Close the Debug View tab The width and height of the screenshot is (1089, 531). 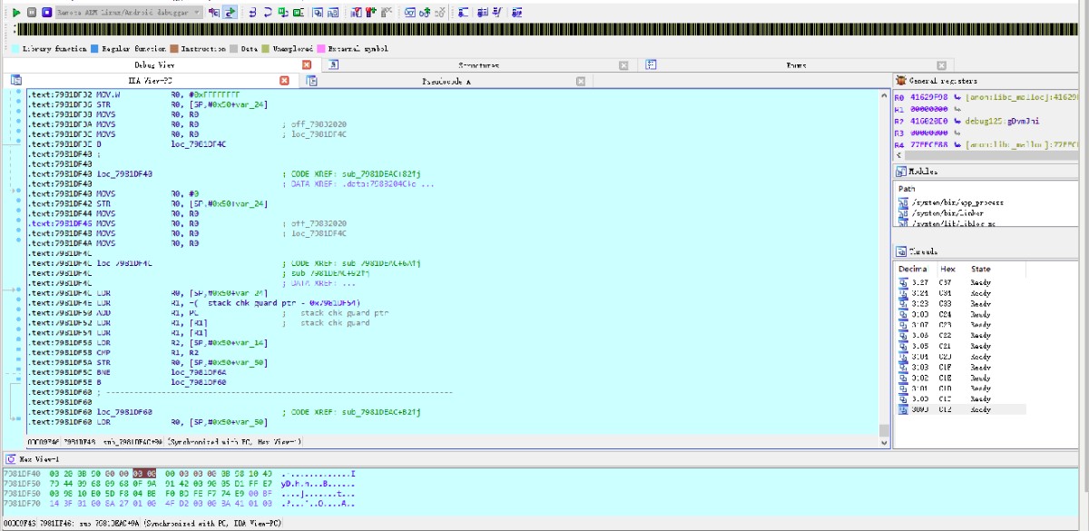(307, 65)
